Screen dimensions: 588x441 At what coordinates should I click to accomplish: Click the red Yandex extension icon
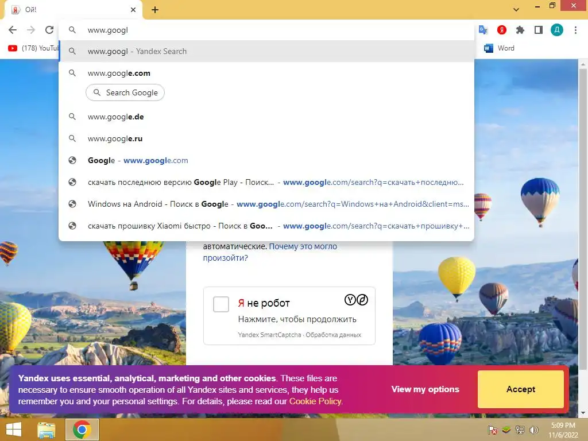[501, 30]
